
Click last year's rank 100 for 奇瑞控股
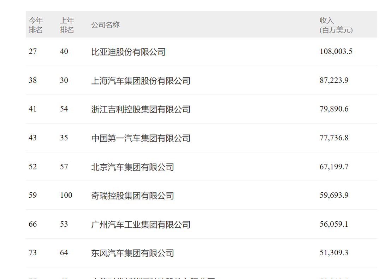[x=66, y=195]
